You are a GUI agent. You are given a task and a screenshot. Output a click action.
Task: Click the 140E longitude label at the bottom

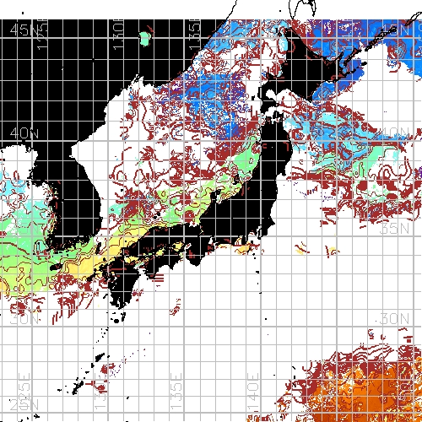point(253,392)
